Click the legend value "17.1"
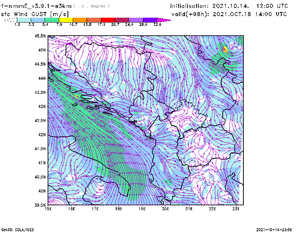 pos(101,24)
